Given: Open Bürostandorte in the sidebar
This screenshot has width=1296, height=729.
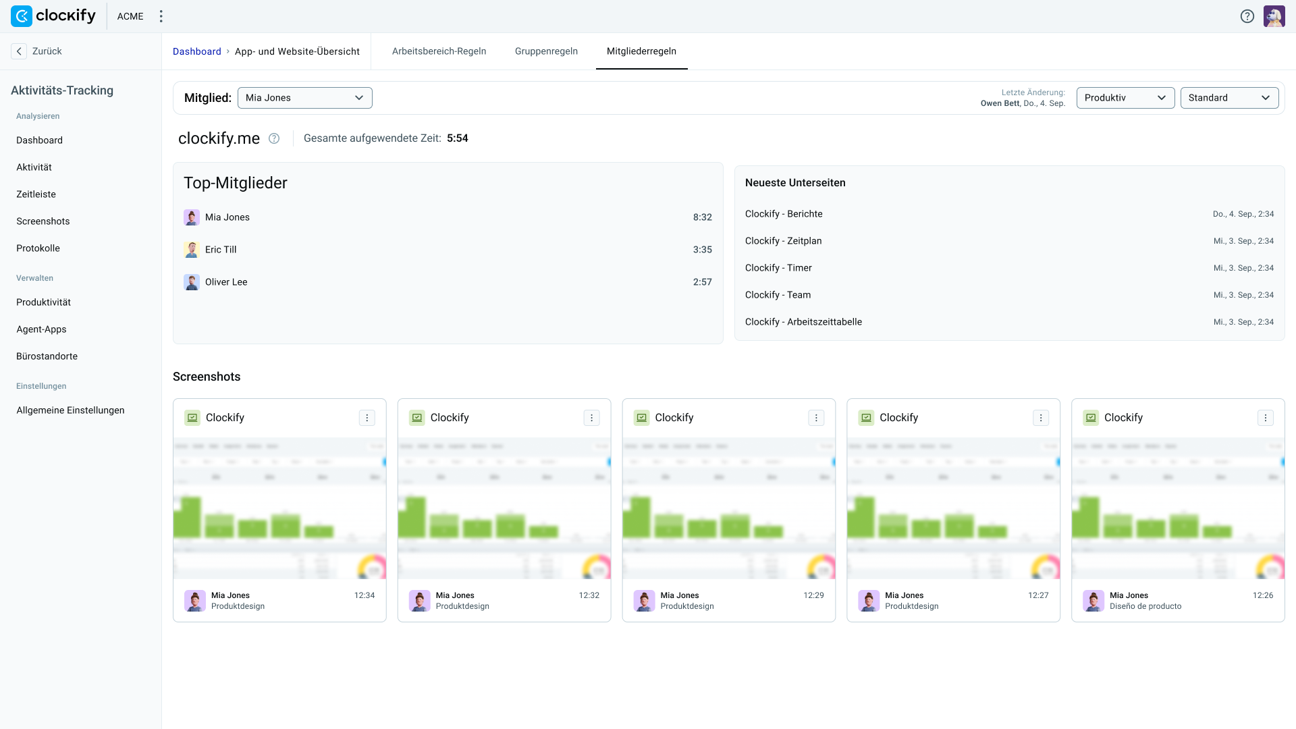Looking at the screenshot, I should 47,356.
